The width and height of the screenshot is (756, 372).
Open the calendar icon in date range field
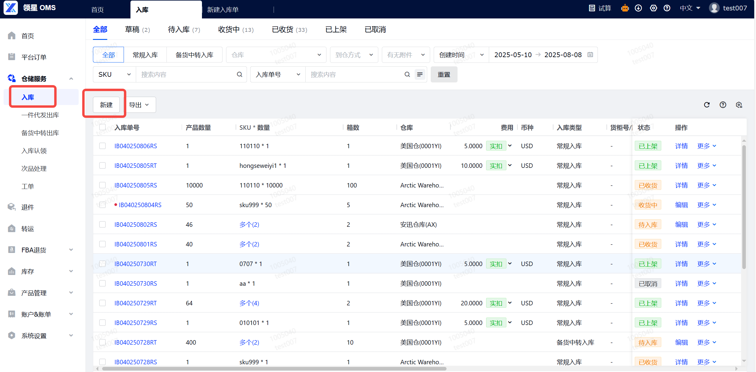pyautogui.click(x=590, y=55)
